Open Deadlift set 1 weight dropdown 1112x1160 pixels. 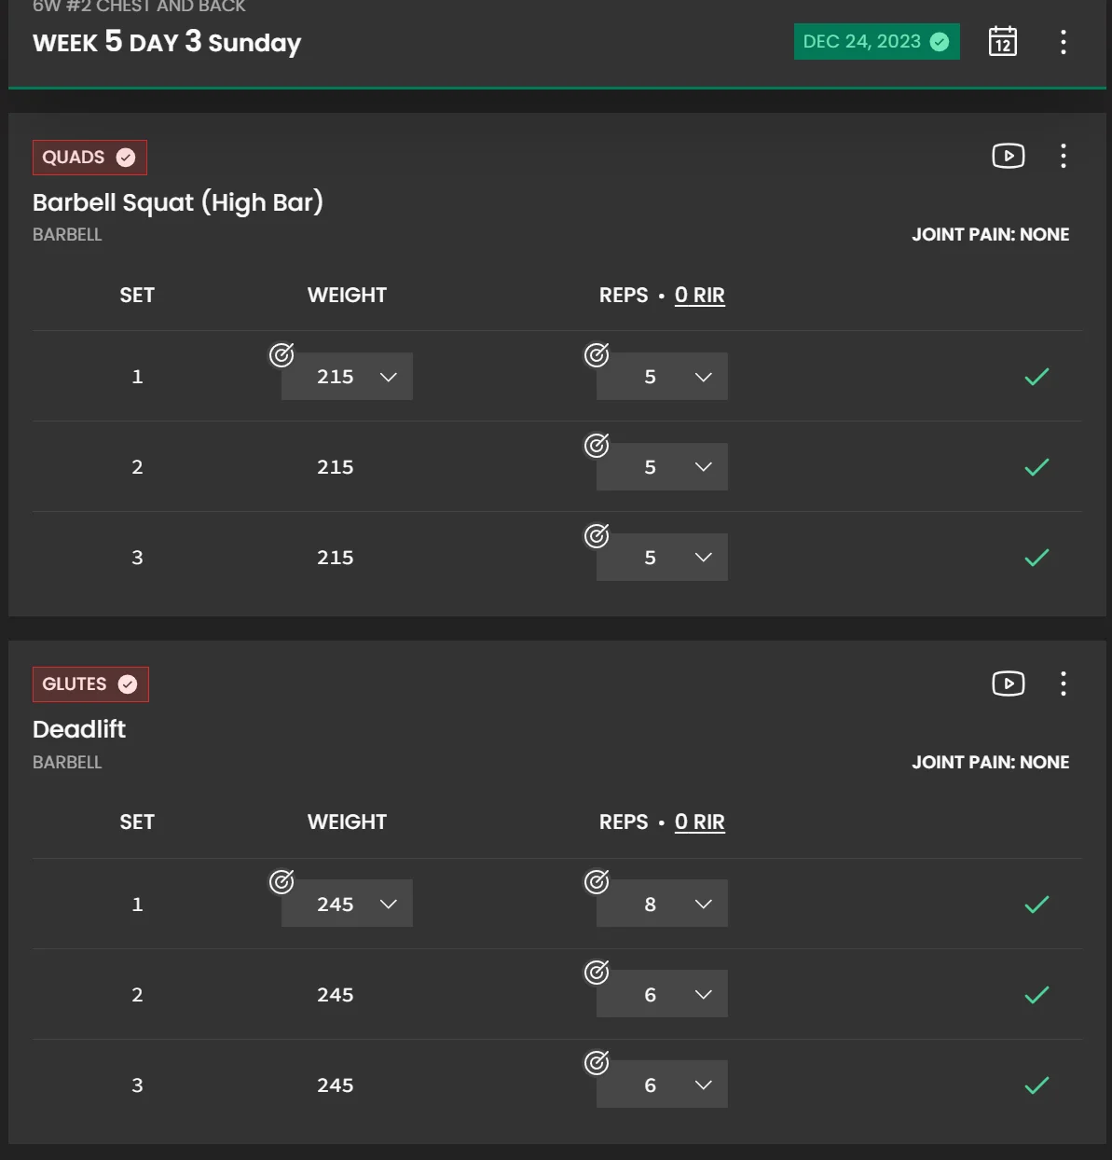coord(347,905)
